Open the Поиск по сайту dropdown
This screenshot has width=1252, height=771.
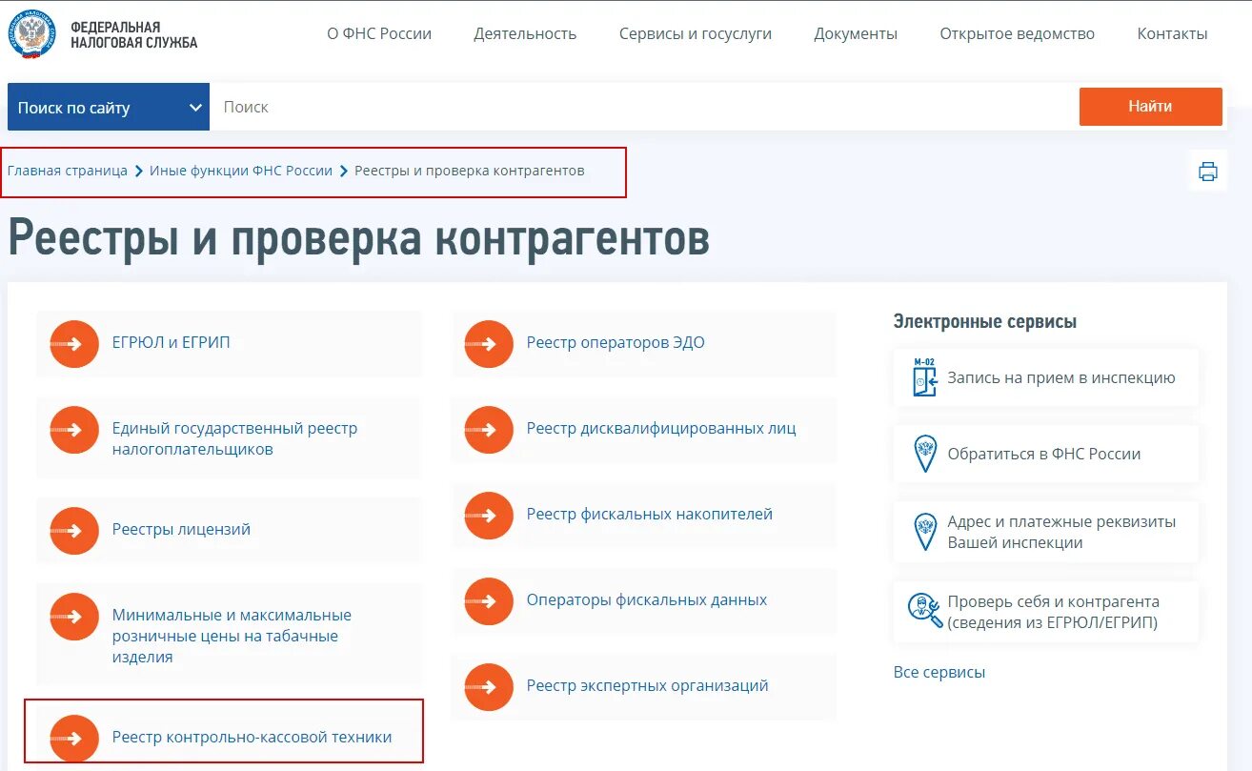point(109,108)
